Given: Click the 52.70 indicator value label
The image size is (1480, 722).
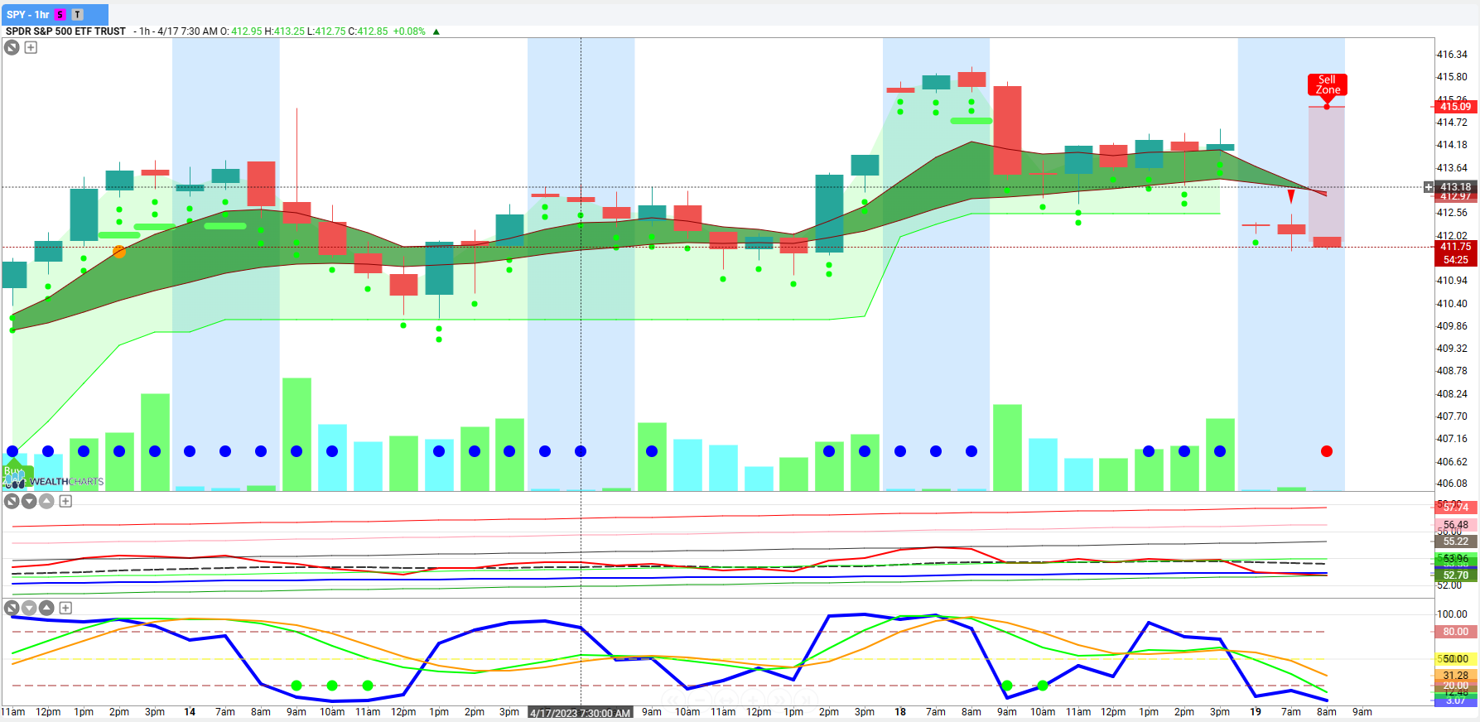Looking at the screenshot, I should [x=1455, y=575].
